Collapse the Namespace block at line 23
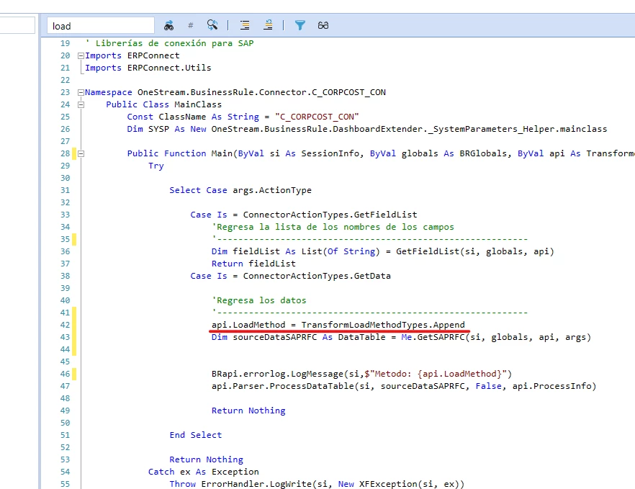 point(81,92)
